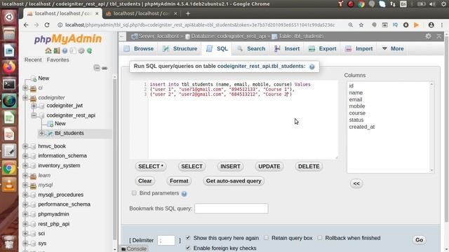Switch to the Browse tab

(x=139, y=48)
